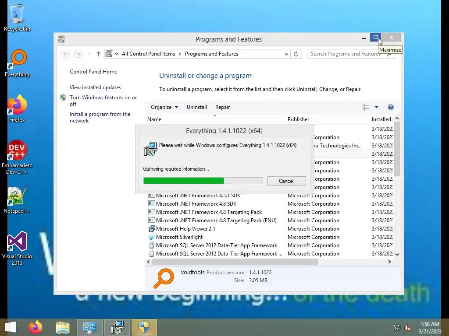Click the change view icon

[x=366, y=107]
